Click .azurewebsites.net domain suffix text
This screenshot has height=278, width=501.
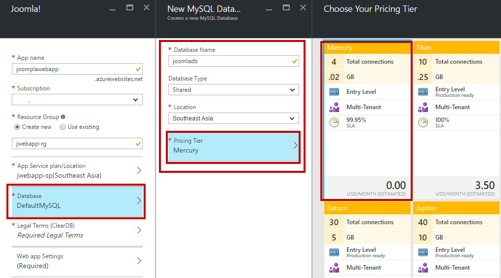118,79
